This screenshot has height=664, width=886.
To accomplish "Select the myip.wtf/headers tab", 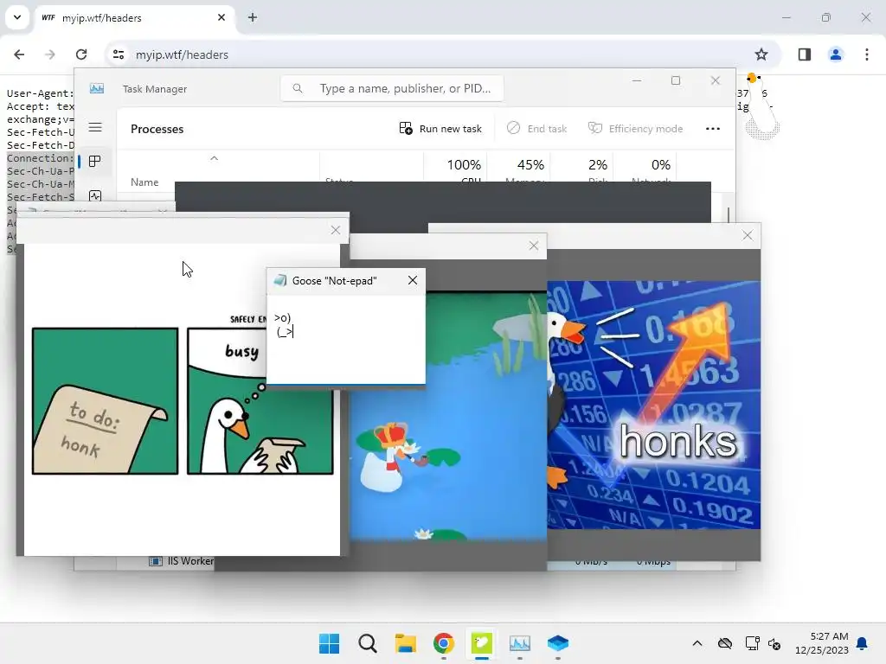I will (x=136, y=17).
